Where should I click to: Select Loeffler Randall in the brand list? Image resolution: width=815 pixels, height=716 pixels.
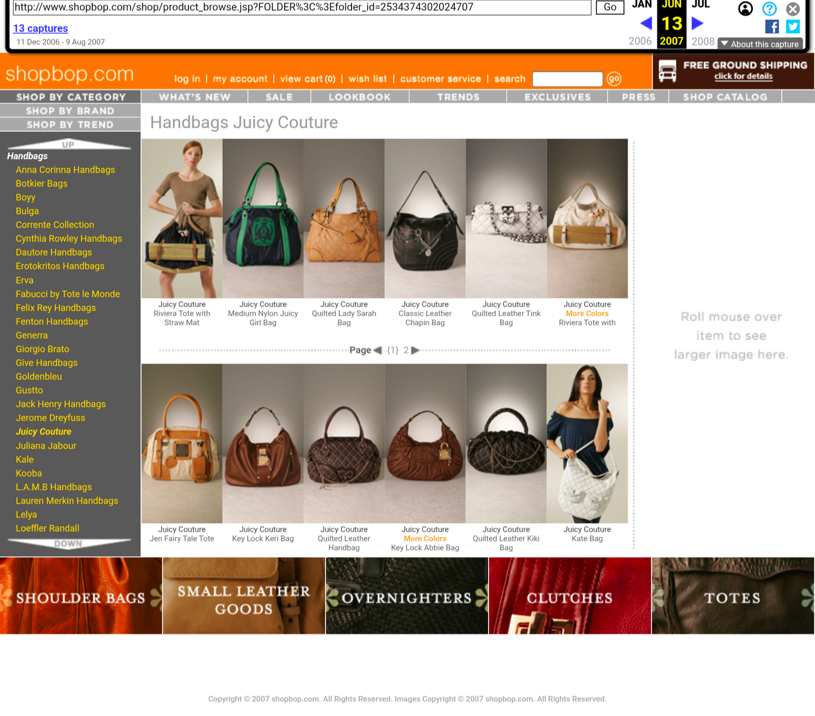[x=47, y=529]
